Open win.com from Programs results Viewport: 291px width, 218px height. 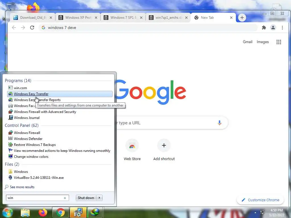[20, 88]
